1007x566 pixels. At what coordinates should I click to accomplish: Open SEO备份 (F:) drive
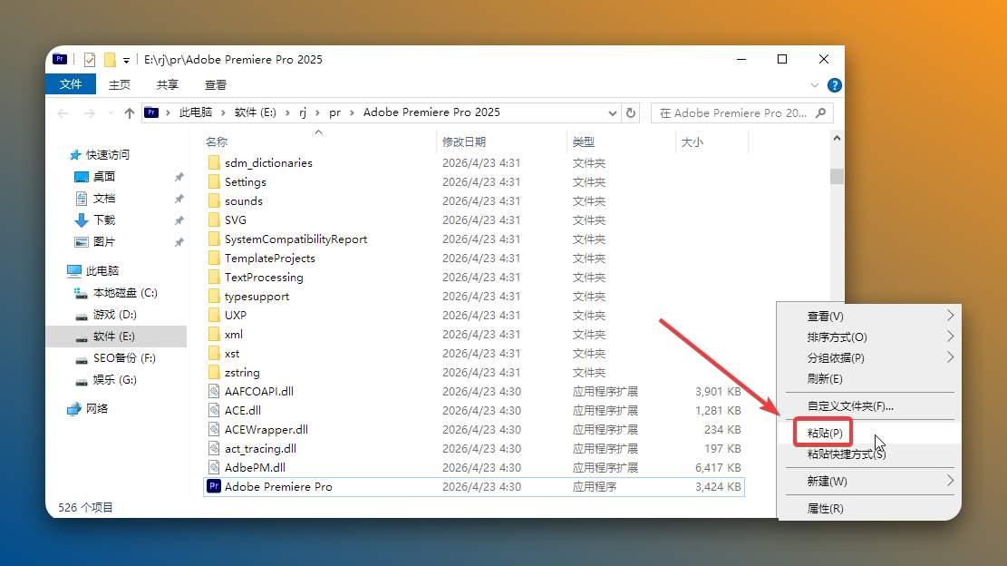click(x=124, y=358)
